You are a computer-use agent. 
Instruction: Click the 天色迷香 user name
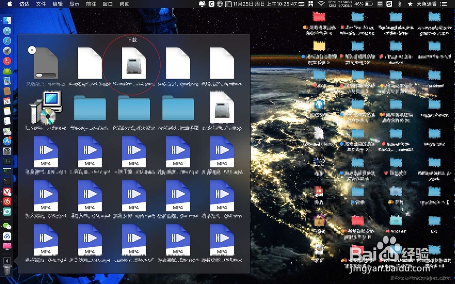click(427, 4)
